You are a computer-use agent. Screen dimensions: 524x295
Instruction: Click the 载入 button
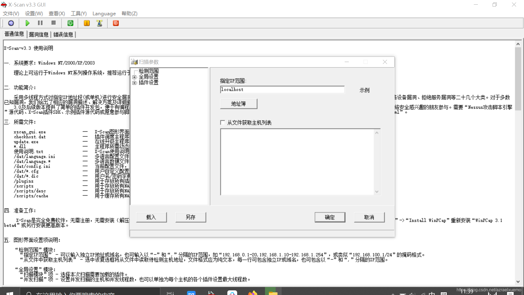(151, 217)
